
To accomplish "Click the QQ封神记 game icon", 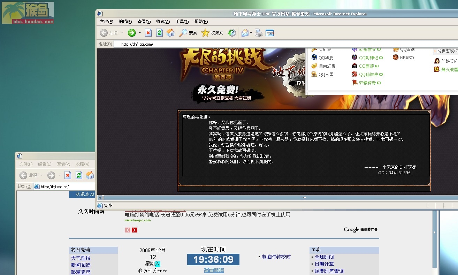I will pos(354,58).
